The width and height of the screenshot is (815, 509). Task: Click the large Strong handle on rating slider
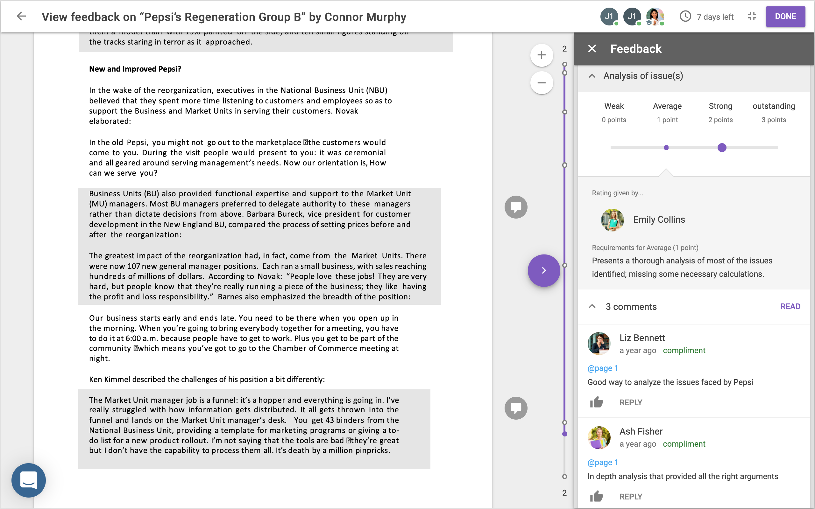click(x=722, y=147)
